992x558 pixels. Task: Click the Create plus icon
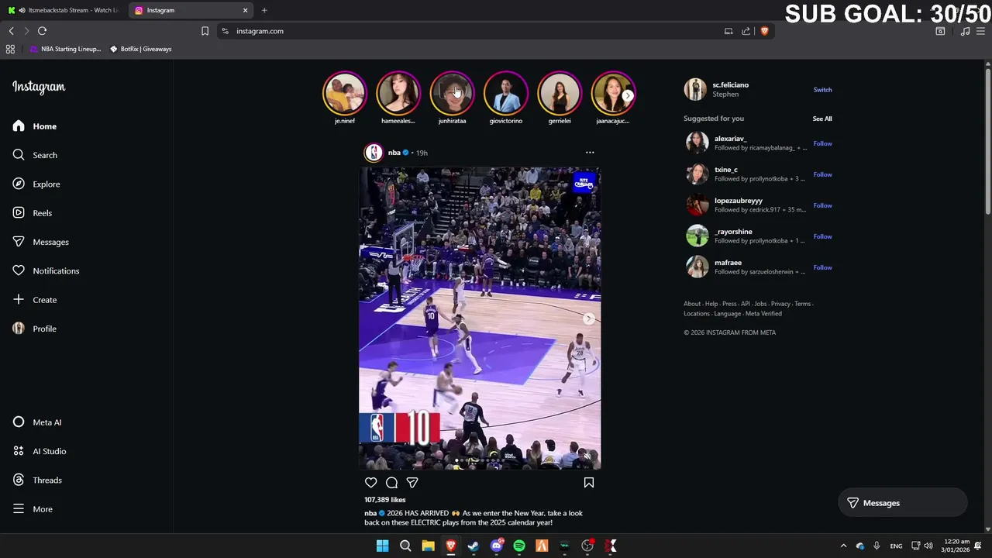tap(19, 300)
